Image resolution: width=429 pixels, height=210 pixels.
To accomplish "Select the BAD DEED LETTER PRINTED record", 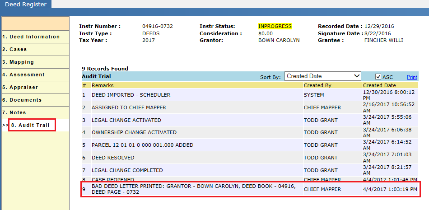I will pos(250,189).
